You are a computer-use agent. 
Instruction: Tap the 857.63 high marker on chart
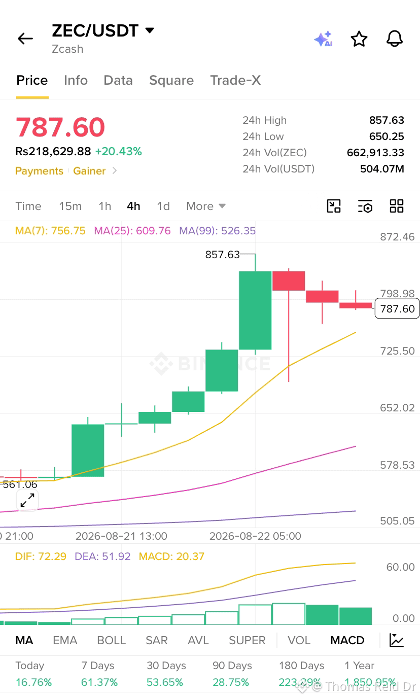222,254
